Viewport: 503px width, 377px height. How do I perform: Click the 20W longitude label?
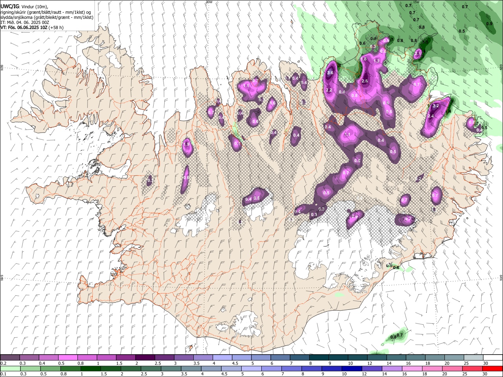[x=209, y=2]
